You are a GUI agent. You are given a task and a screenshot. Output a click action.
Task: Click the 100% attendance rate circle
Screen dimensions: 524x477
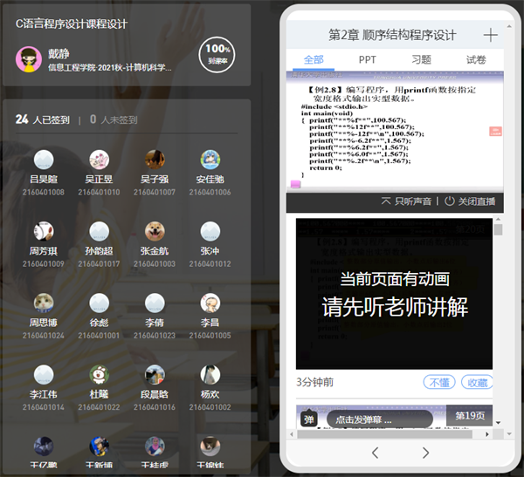[x=216, y=54]
